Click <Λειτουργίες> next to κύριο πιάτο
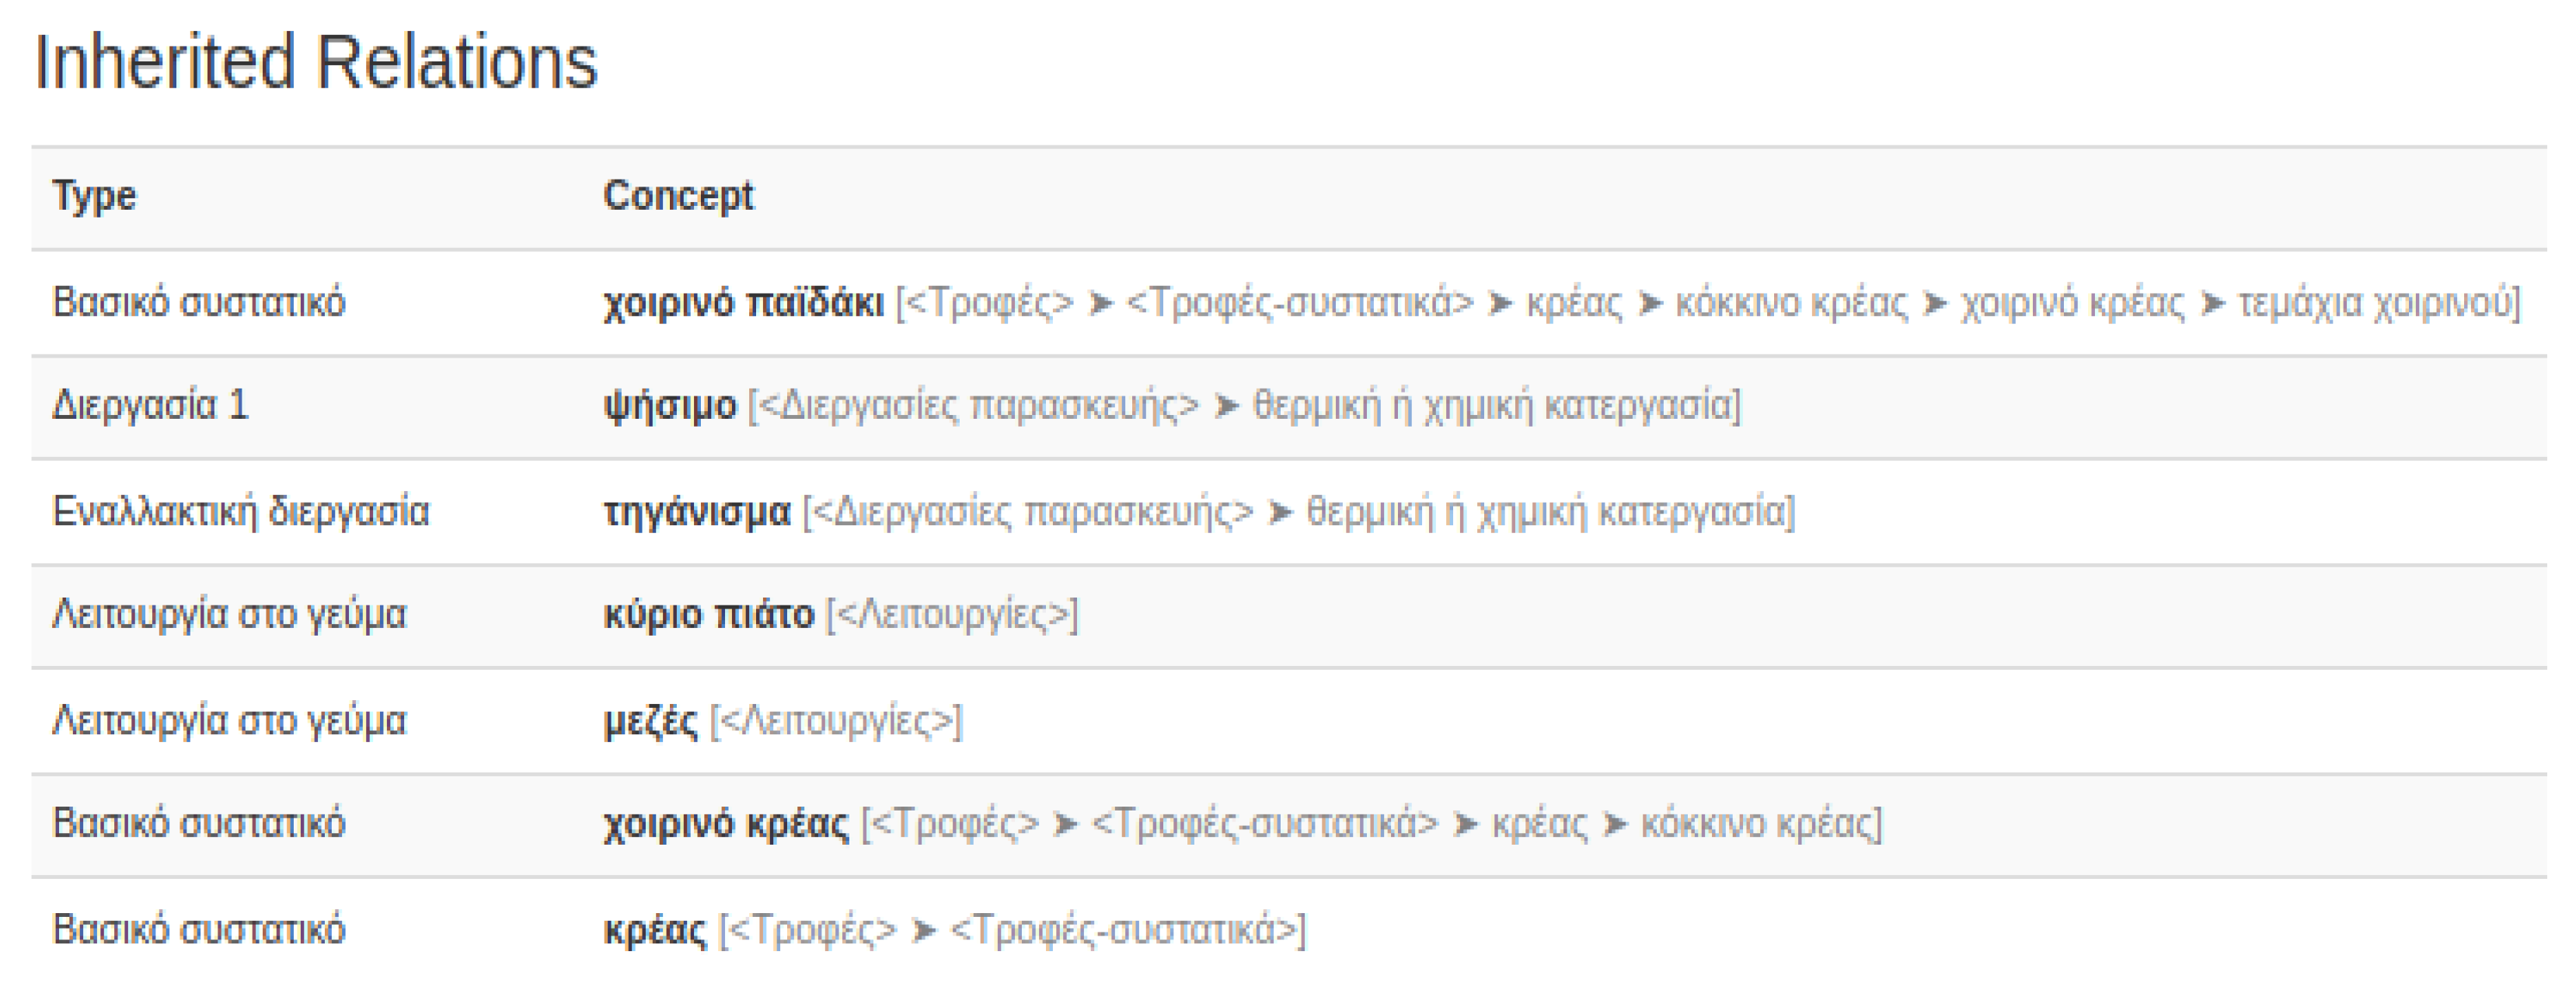Image resolution: width=2576 pixels, height=997 pixels. coord(952,614)
